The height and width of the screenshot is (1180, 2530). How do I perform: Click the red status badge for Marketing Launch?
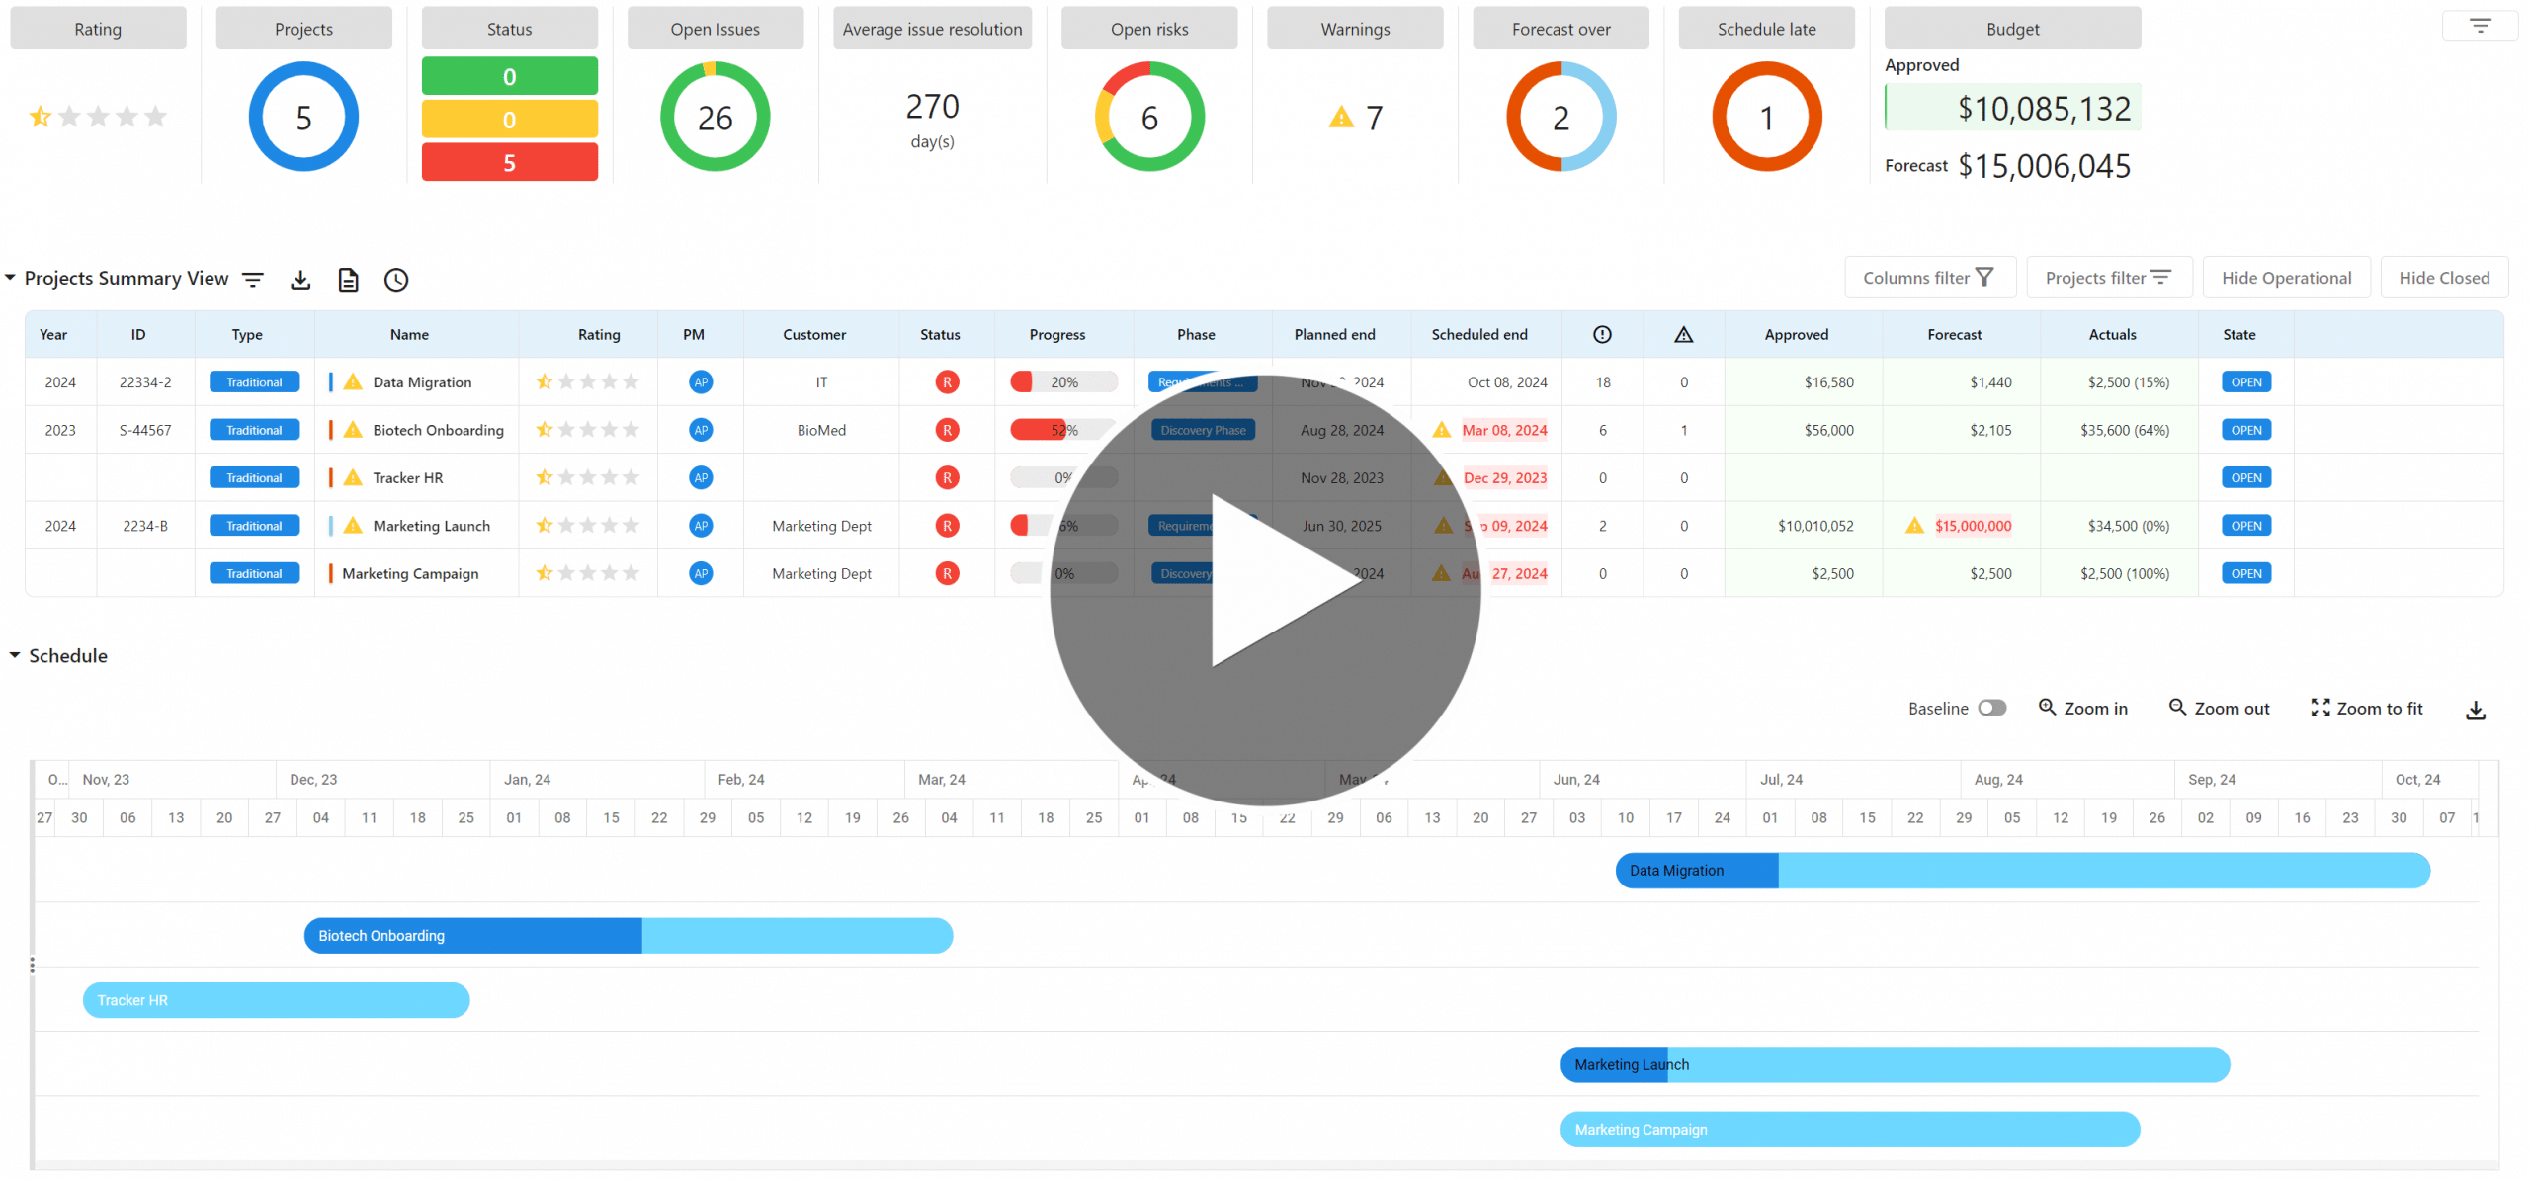click(x=947, y=525)
